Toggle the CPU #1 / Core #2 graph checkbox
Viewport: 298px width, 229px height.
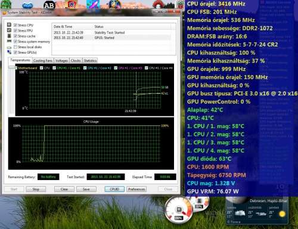[x=85, y=68]
